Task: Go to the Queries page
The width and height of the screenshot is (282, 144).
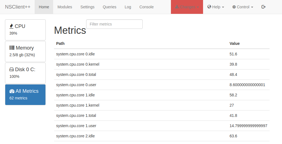Action: tap(109, 7)
